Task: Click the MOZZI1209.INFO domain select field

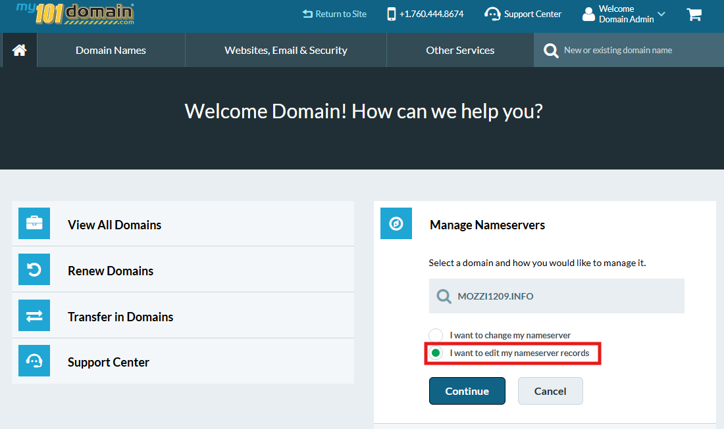Action: tap(556, 296)
